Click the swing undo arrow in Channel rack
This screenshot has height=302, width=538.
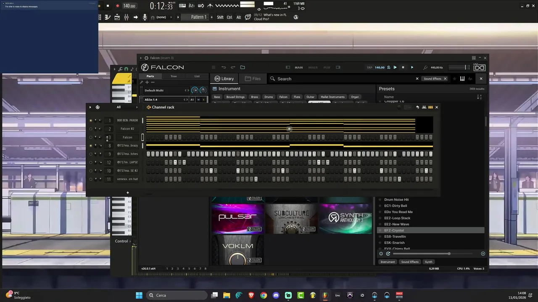[x=417, y=107]
